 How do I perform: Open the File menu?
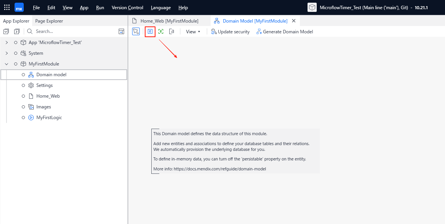point(36,8)
